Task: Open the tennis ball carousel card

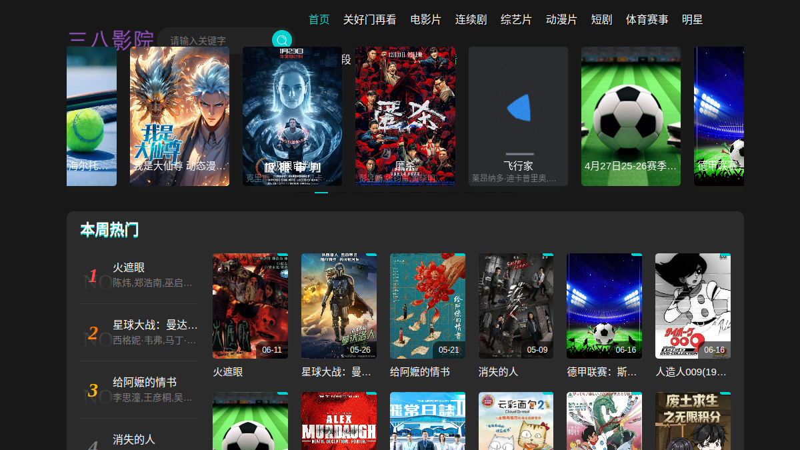Action: click(91, 116)
